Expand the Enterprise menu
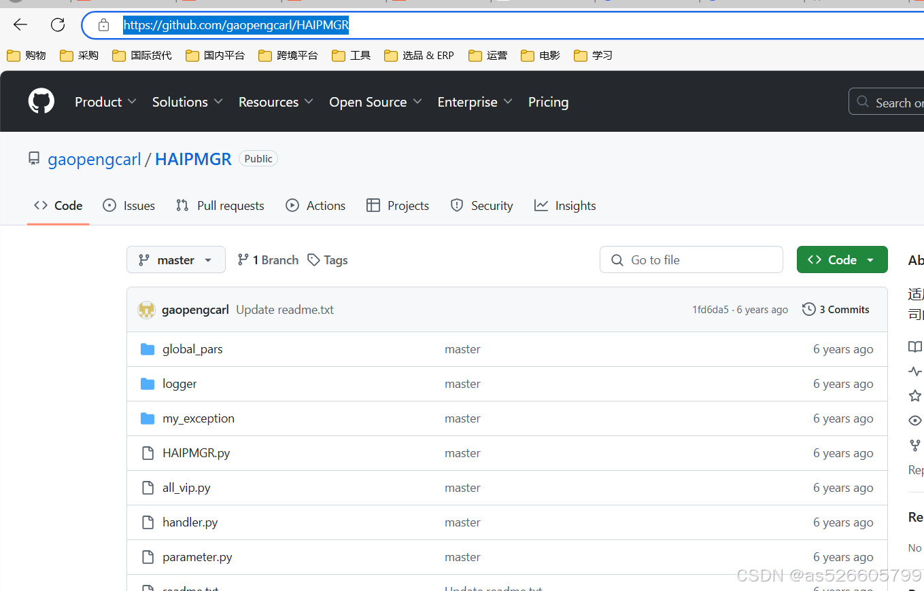The width and height of the screenshot is (924, 591). coord(475,102)
